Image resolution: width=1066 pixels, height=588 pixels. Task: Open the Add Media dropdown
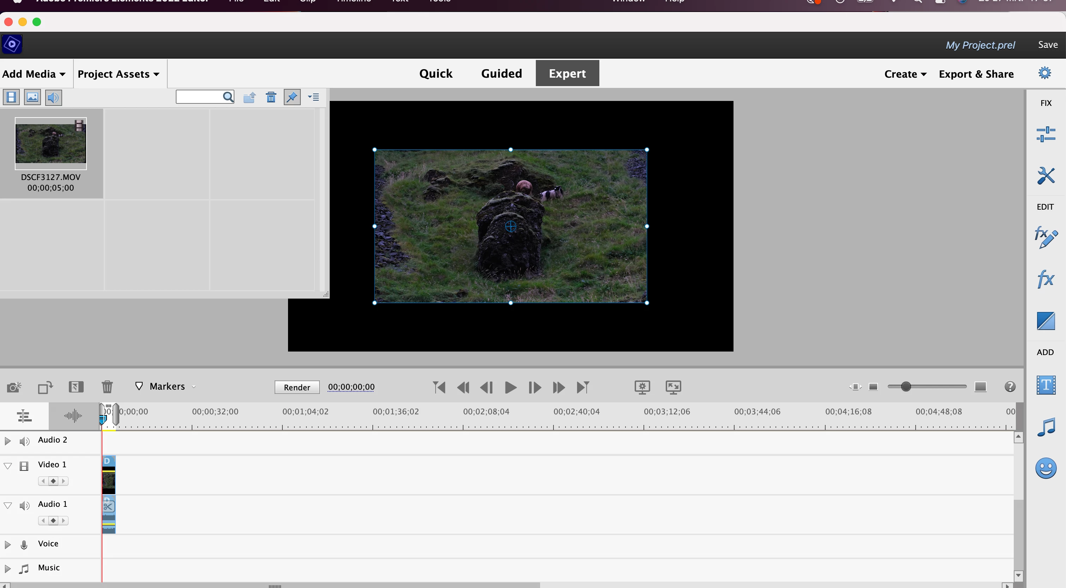[x=34, y=74]
